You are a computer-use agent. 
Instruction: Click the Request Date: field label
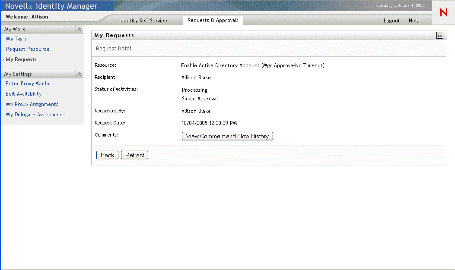click(x=110, y=123)
